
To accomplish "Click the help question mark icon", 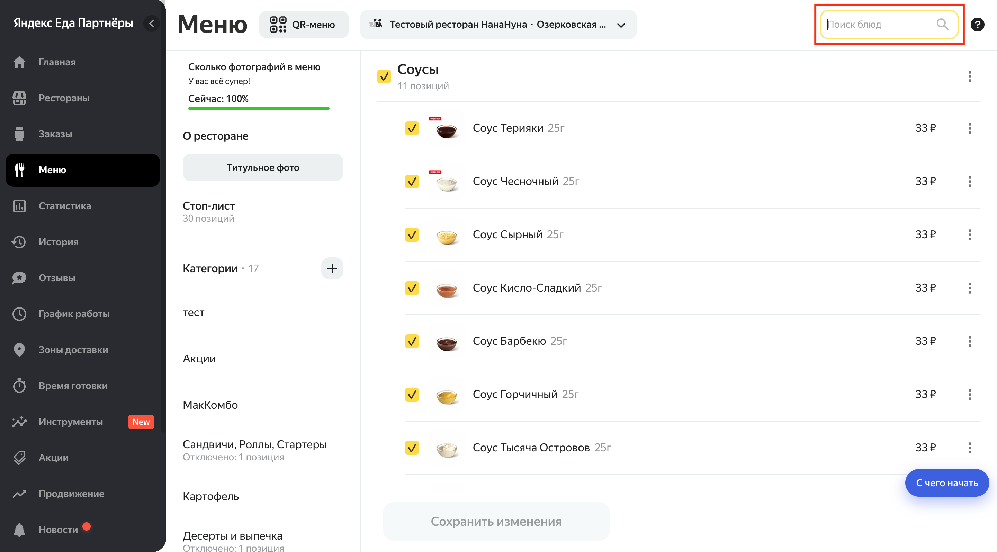I will coord(977,24).
